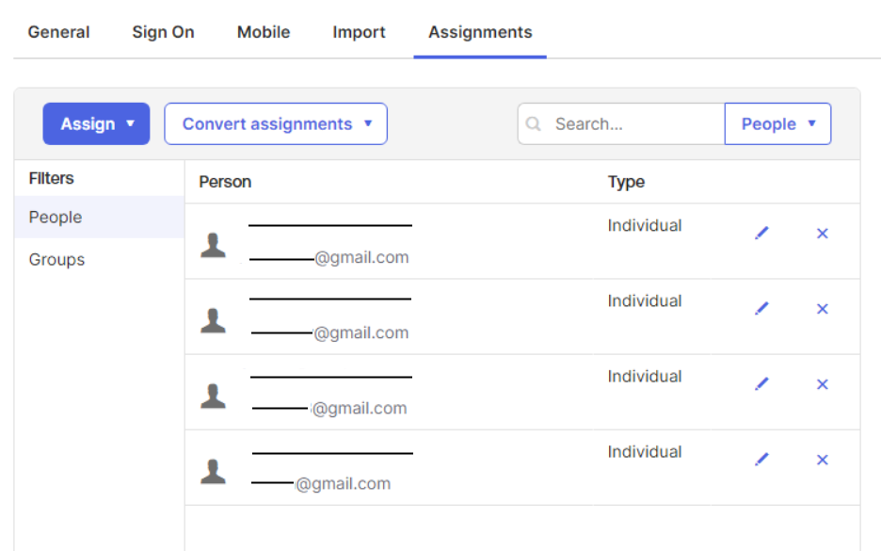This screenshot has width=881, height=551.
Task: Switch to the Sign On tab
Action: (x=163, y=32)
